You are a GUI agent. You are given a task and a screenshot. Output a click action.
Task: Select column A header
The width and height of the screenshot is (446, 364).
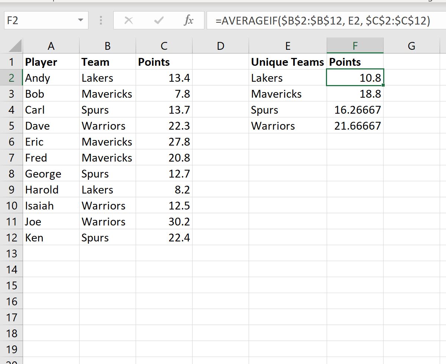[51, 46]
